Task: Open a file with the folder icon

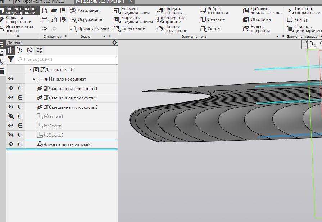Action: [54, 10]
